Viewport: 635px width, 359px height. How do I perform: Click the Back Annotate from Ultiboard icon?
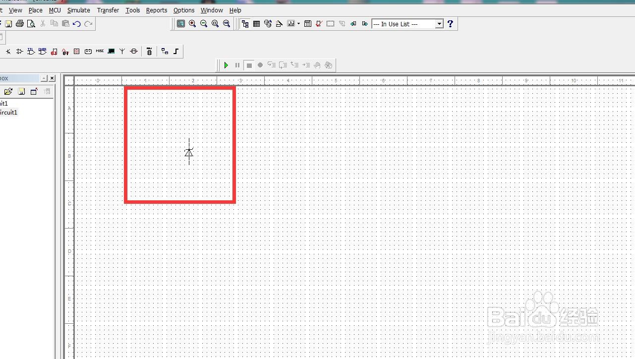point(353,24)
